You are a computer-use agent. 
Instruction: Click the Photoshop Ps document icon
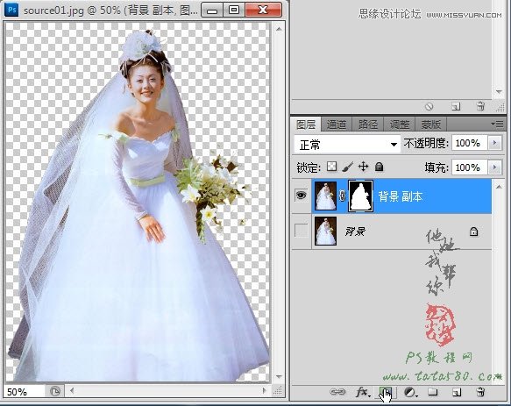11,10
